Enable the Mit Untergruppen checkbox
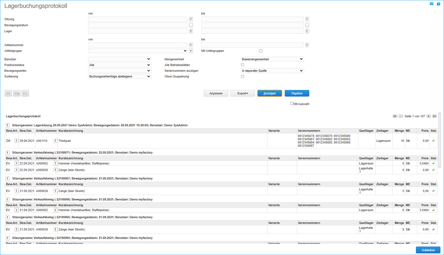This screenshot has height=255, width=444. [x=261, y=51]
